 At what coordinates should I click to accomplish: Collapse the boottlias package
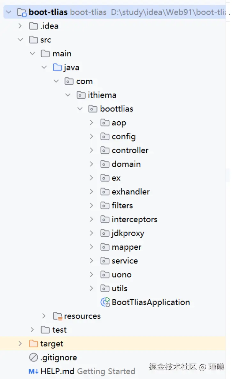[x=80, y=109]
